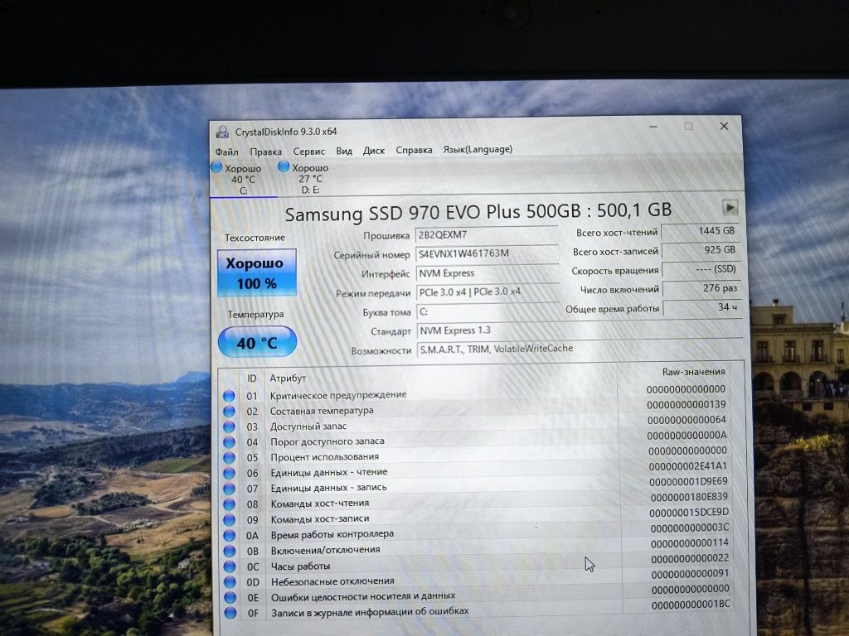Click the transfer mode field PCIe 3.0 x4
Image resolution: width=849 pixels, height=636 pixels.
(488, 292)
